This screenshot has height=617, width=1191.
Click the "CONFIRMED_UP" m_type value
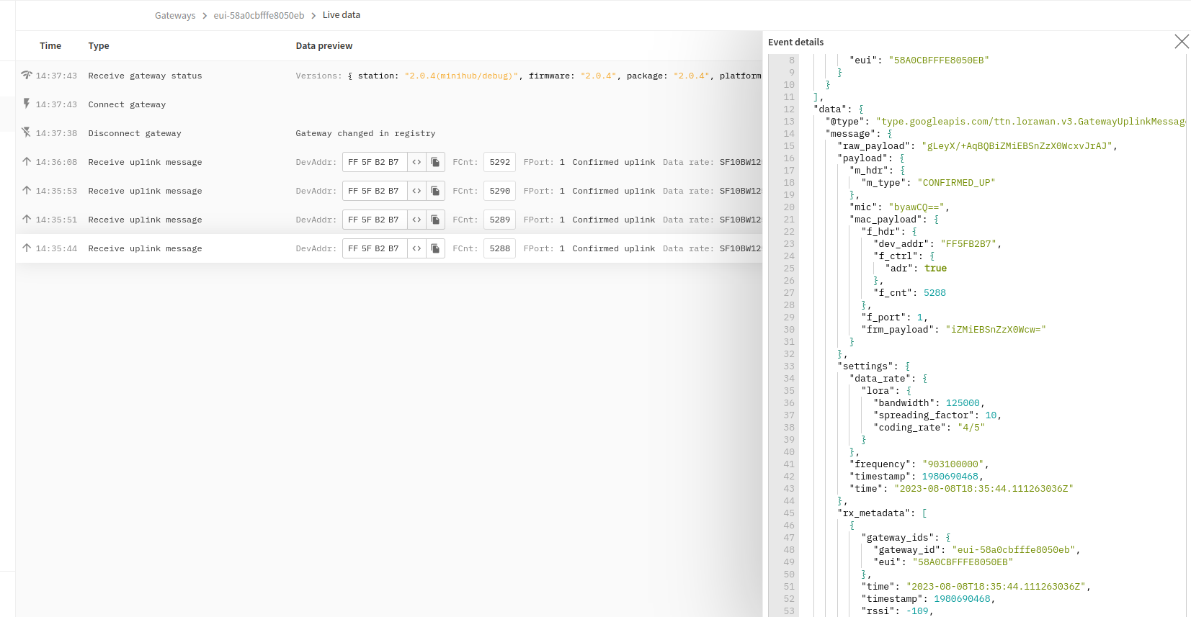tap(956, 183)
